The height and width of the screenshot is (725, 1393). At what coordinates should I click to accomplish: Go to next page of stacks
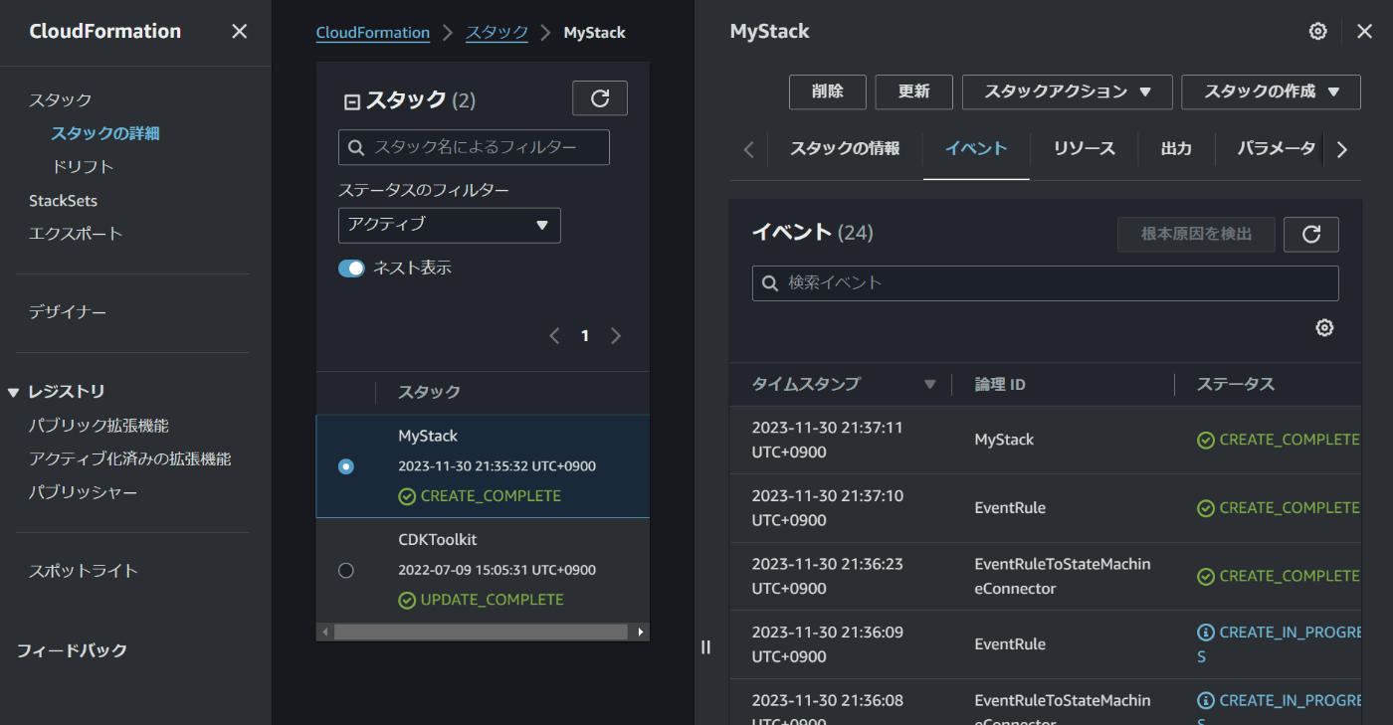tap(616, 336)
